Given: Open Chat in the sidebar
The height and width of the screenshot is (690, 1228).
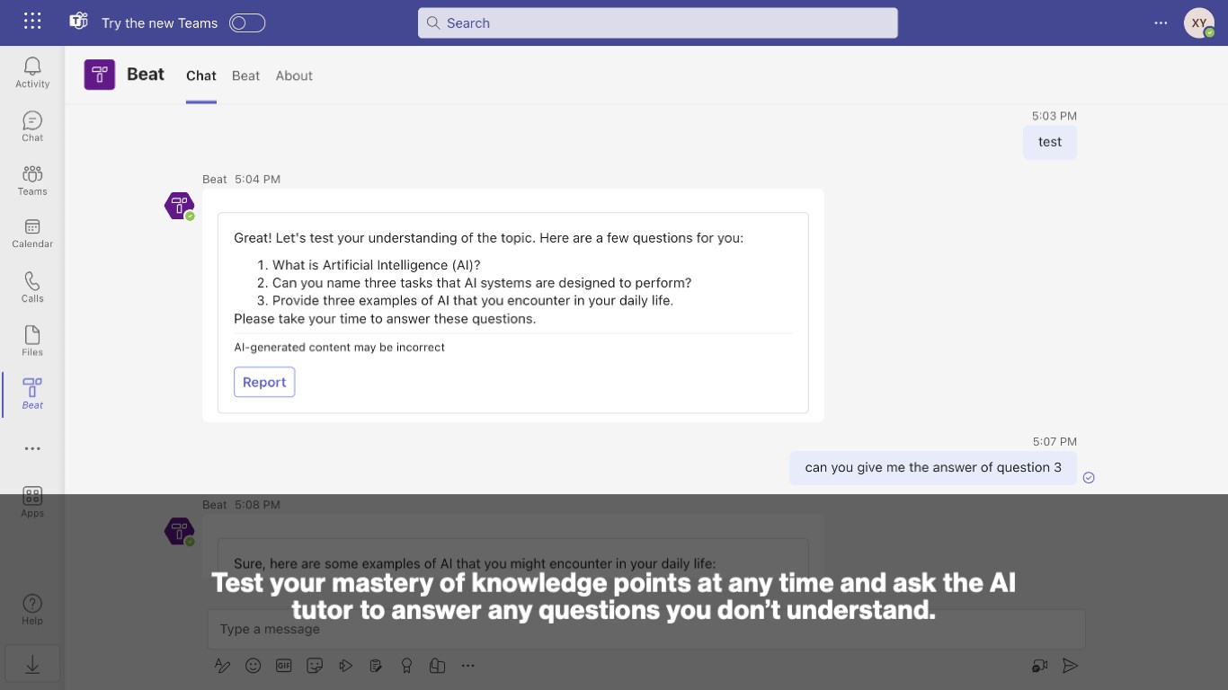Looking at the screenshot, I should [x=32, y=126].
